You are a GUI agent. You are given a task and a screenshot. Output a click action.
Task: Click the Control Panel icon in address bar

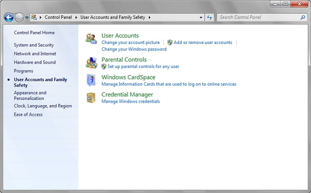click(34, 17)
